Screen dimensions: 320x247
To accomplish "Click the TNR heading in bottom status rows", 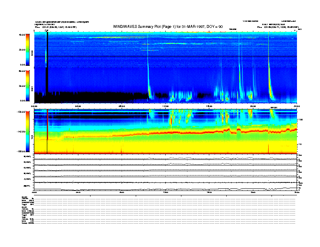I will [24, 217].
